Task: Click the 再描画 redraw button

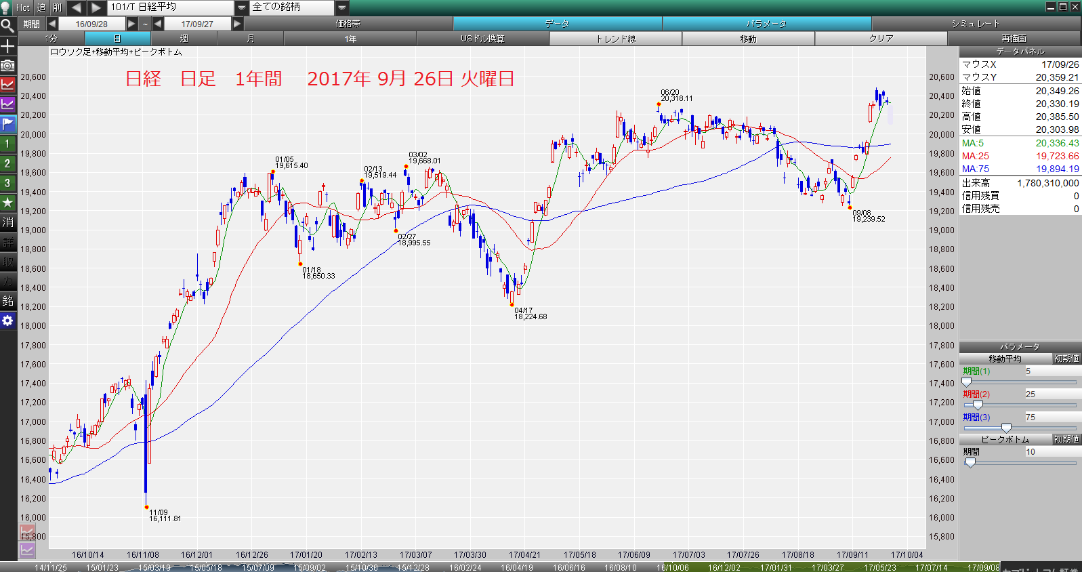Action: pos(1014,39)
